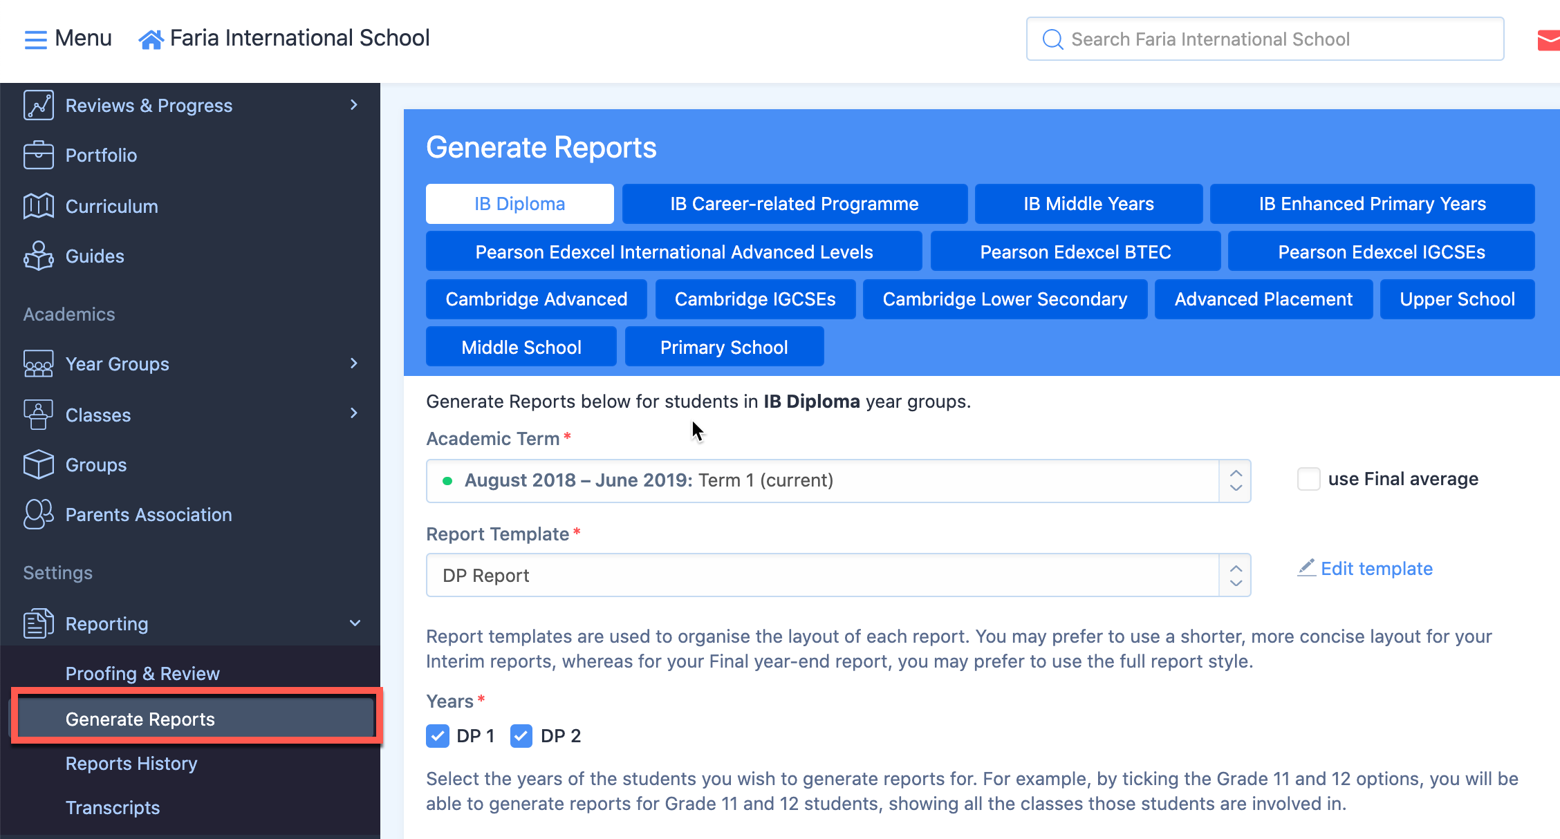Collapse the Reporting section chevron
The image size is (1560, 839).
tap(355, 623)
